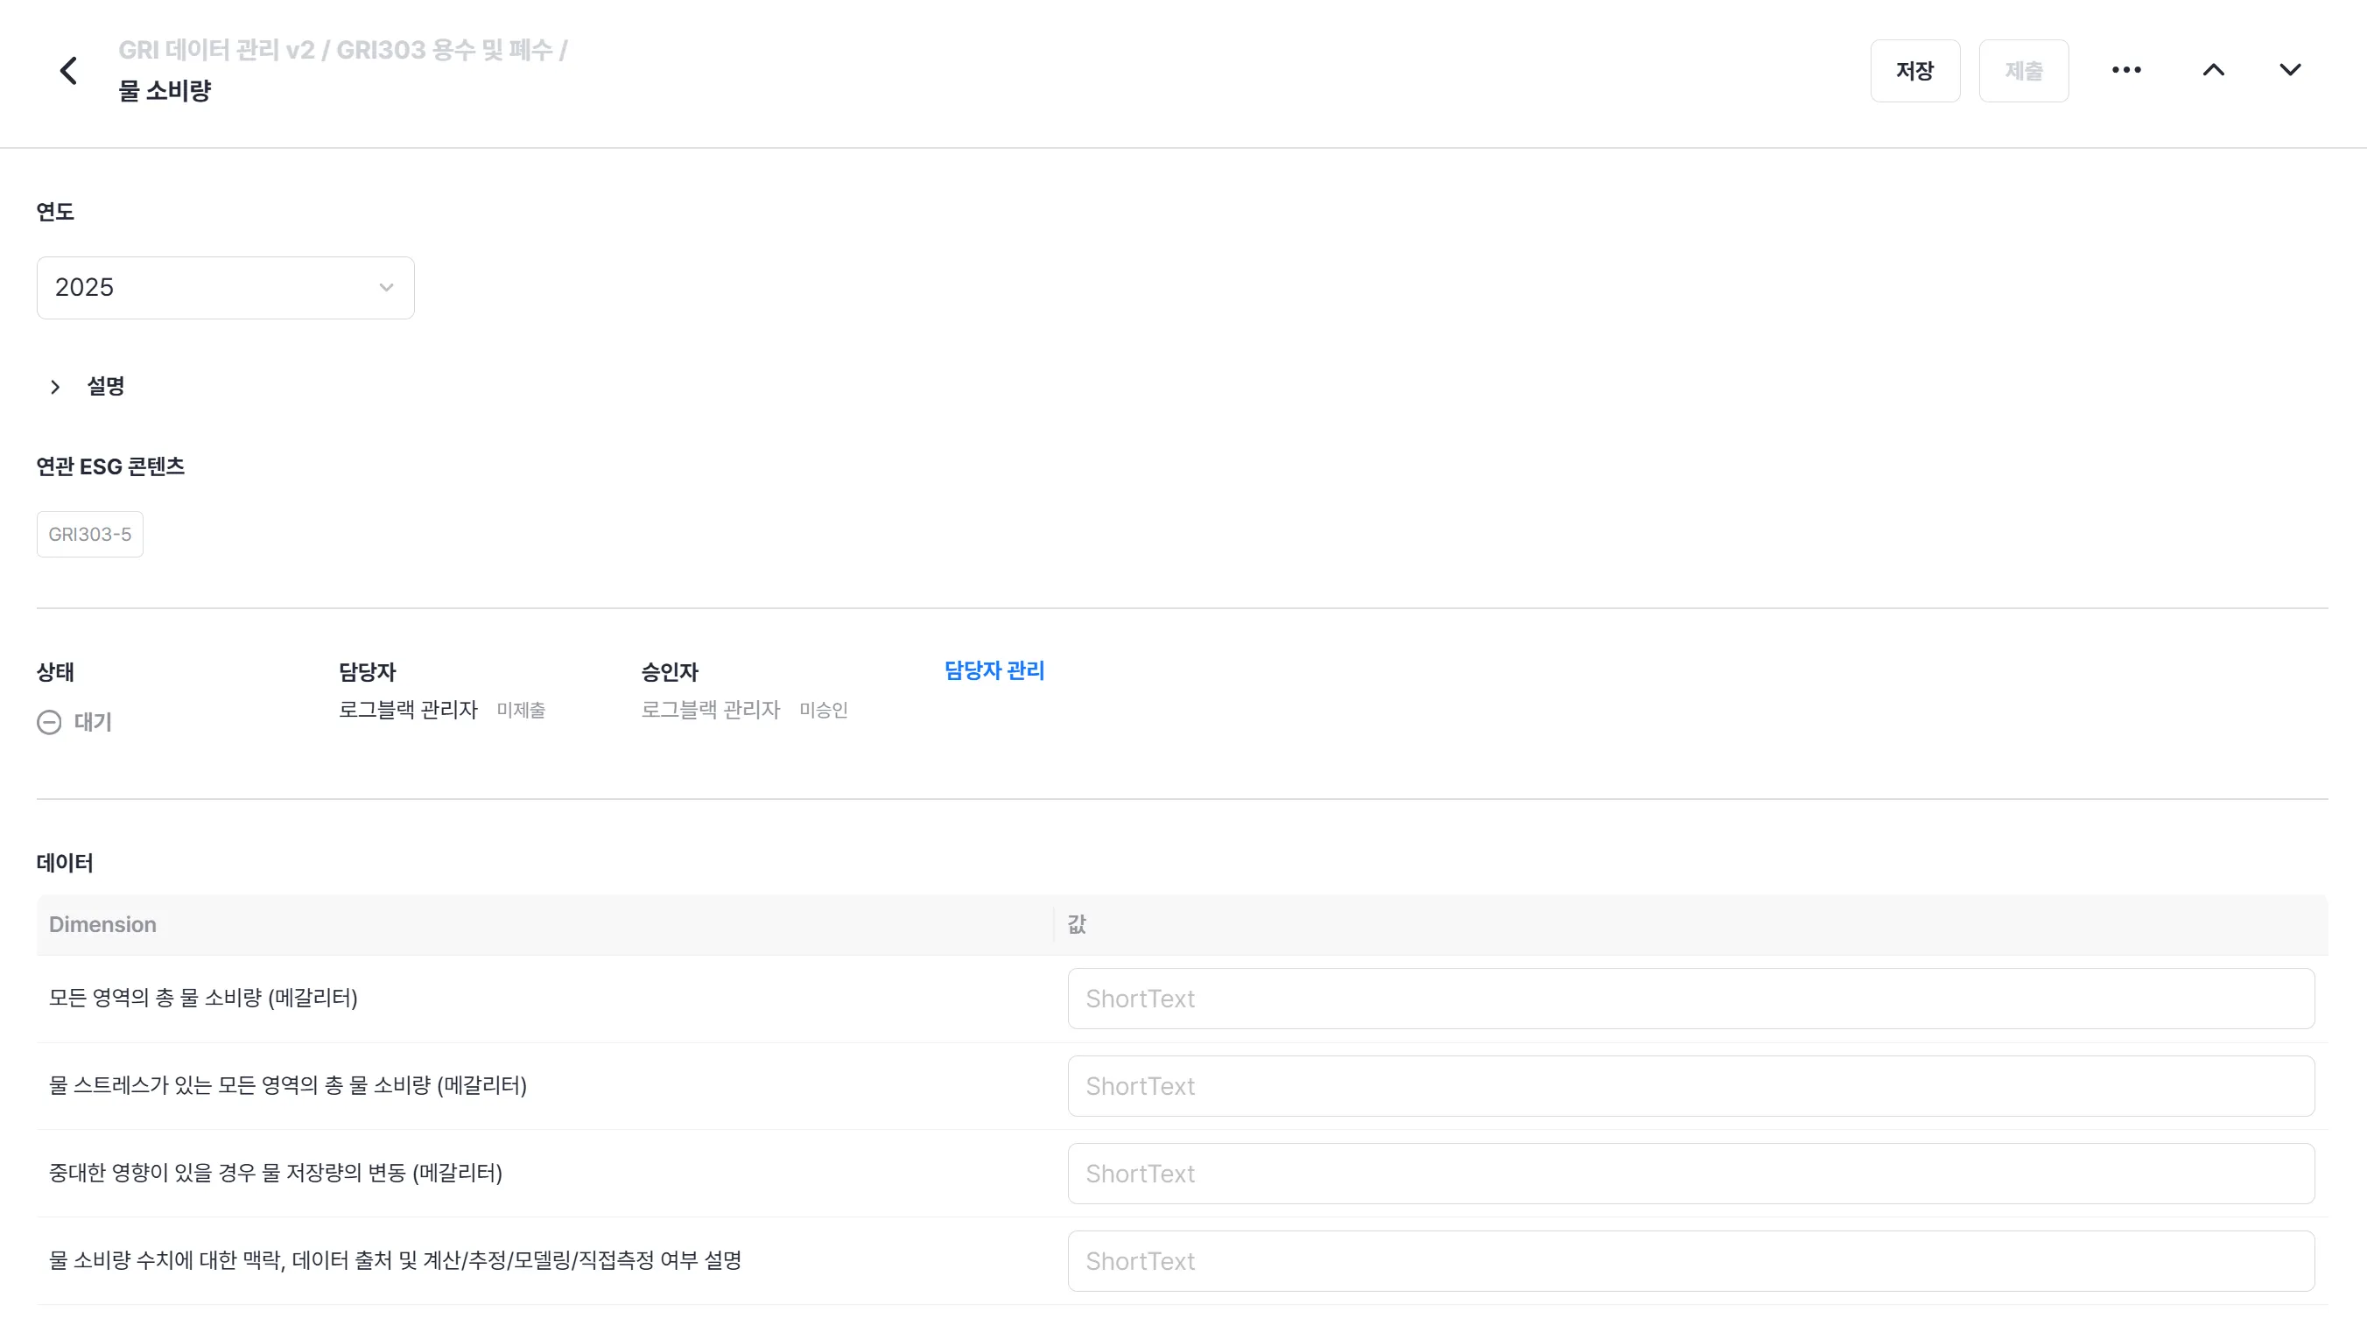2367x1318 pixels.
Task: Go to previous item with up chevron
Action: (2214, 71)
